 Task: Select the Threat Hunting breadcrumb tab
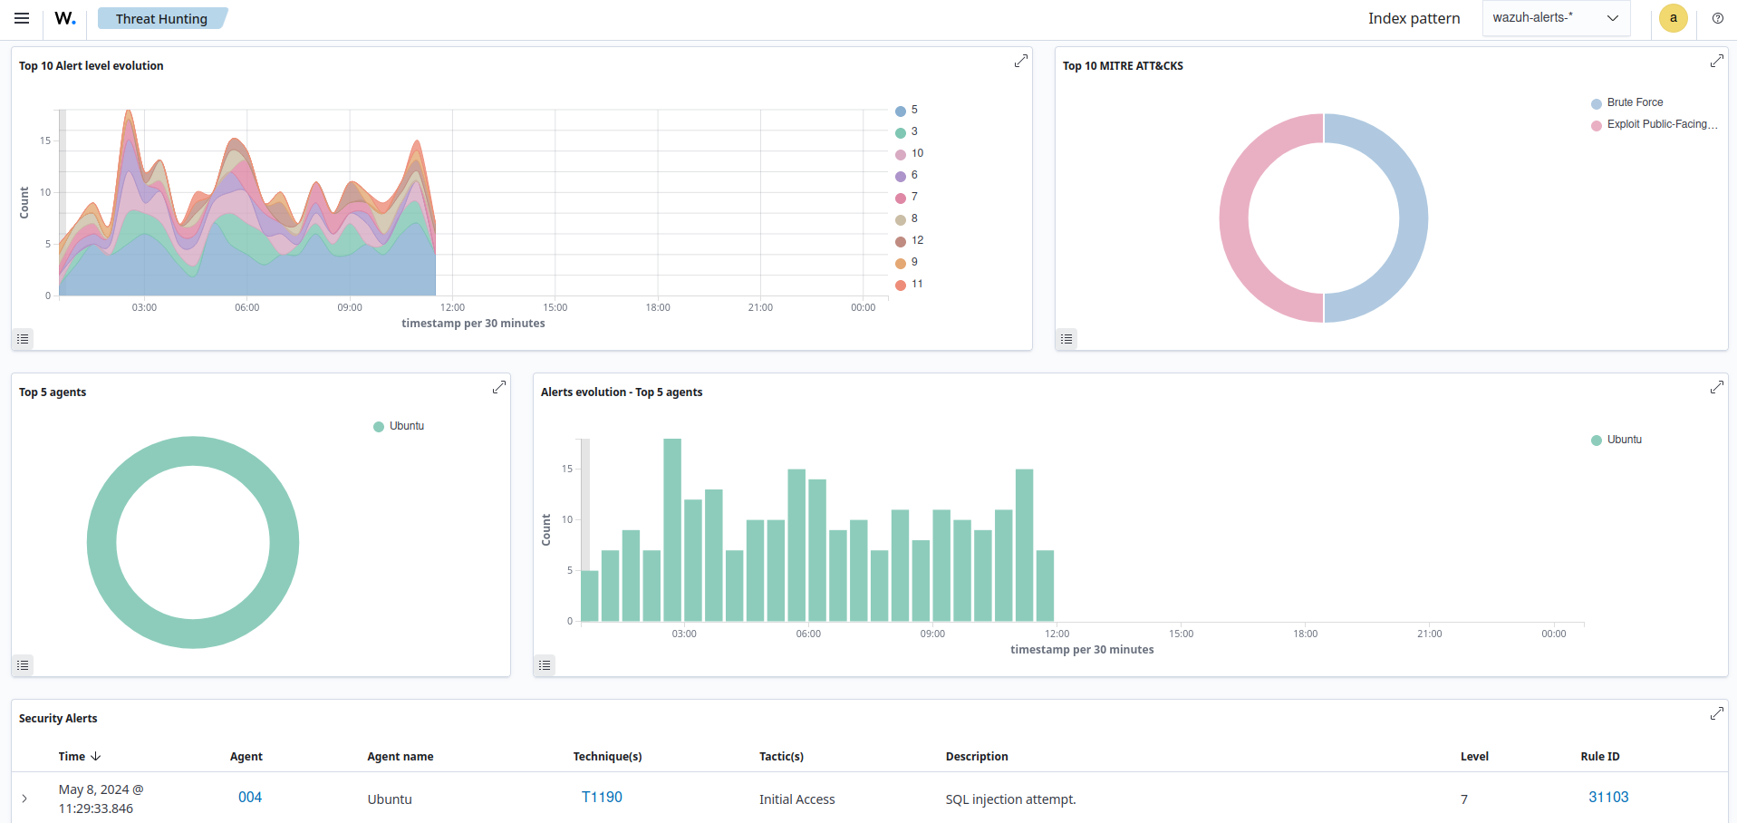[161, 18]
